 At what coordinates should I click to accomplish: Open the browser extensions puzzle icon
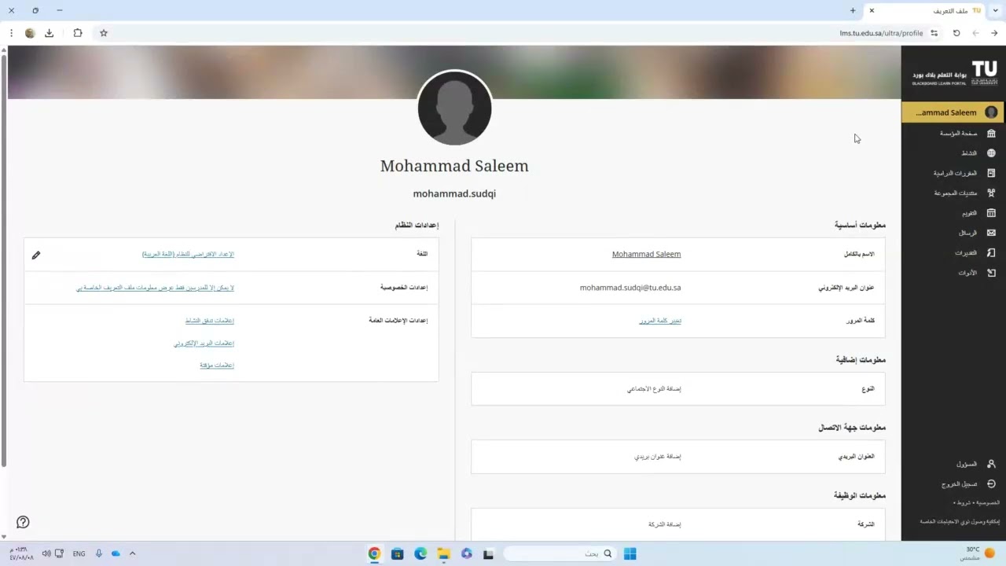[x=77, y=33]
